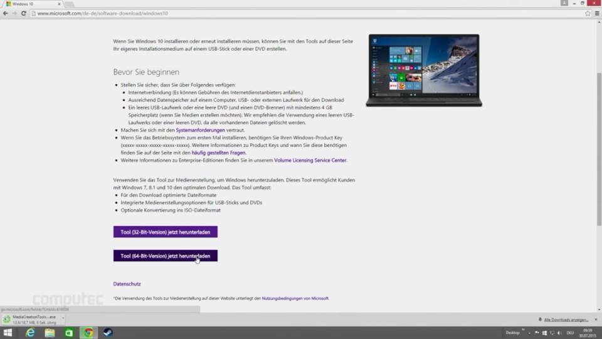Open the MediaCreationTools download item
This screenshot has height=339, width=602.
(31, 320)
